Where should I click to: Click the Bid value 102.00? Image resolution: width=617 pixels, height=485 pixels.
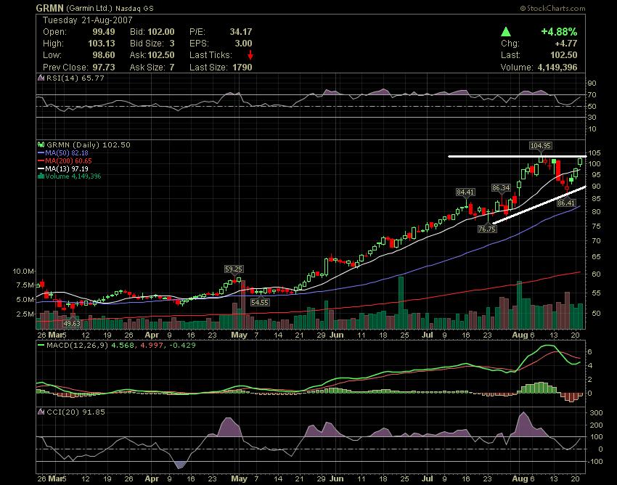coord(161,32)
